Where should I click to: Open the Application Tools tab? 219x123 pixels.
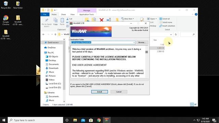click(x=87, y=14)
